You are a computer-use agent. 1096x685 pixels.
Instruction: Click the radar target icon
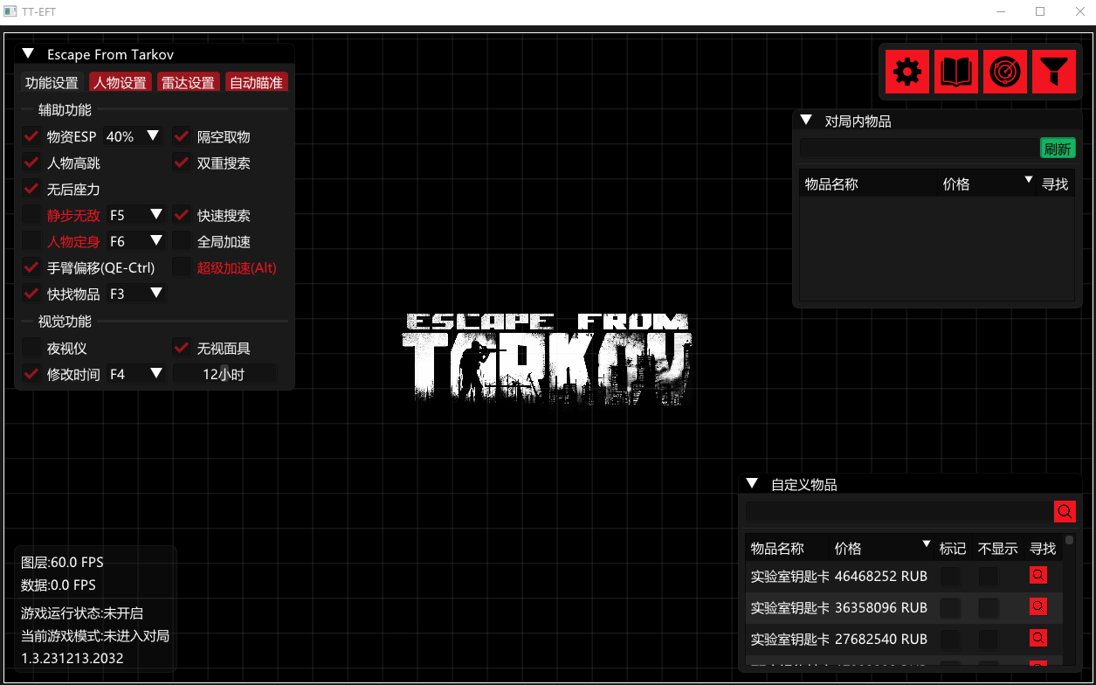[x=1005, y=72]
